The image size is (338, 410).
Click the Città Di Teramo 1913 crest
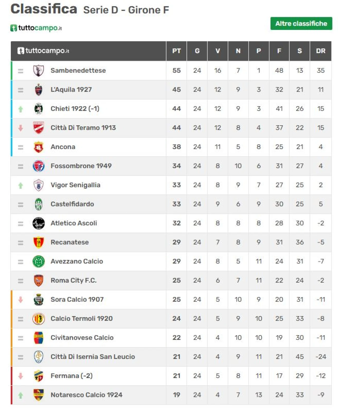39,128
